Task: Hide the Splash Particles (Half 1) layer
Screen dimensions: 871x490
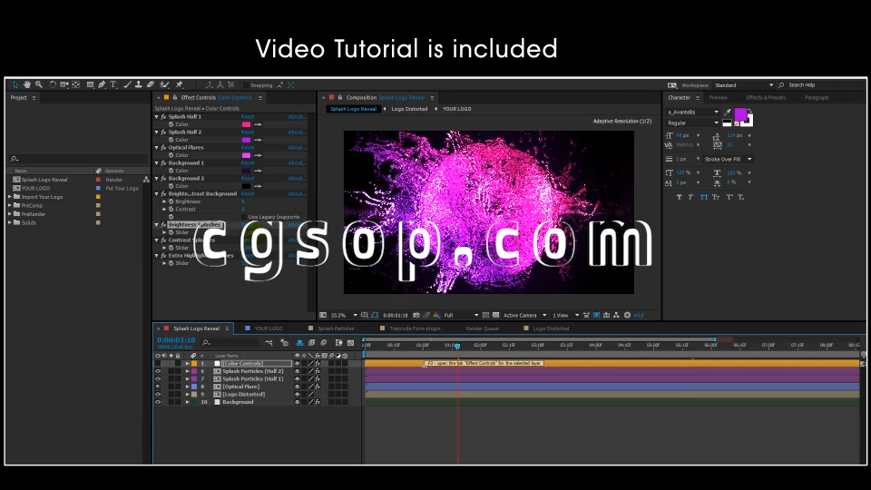Action: coord(158,379)
